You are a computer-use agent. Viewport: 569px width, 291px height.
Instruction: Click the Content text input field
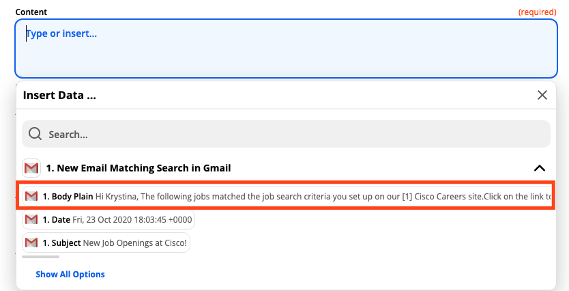point(286,48)
